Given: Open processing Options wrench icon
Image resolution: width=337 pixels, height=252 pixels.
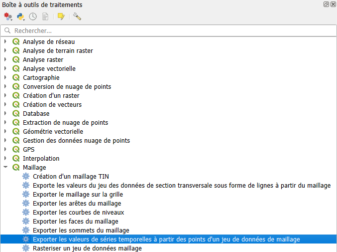Looking at the screenshot, I should (x=77, y=16).
